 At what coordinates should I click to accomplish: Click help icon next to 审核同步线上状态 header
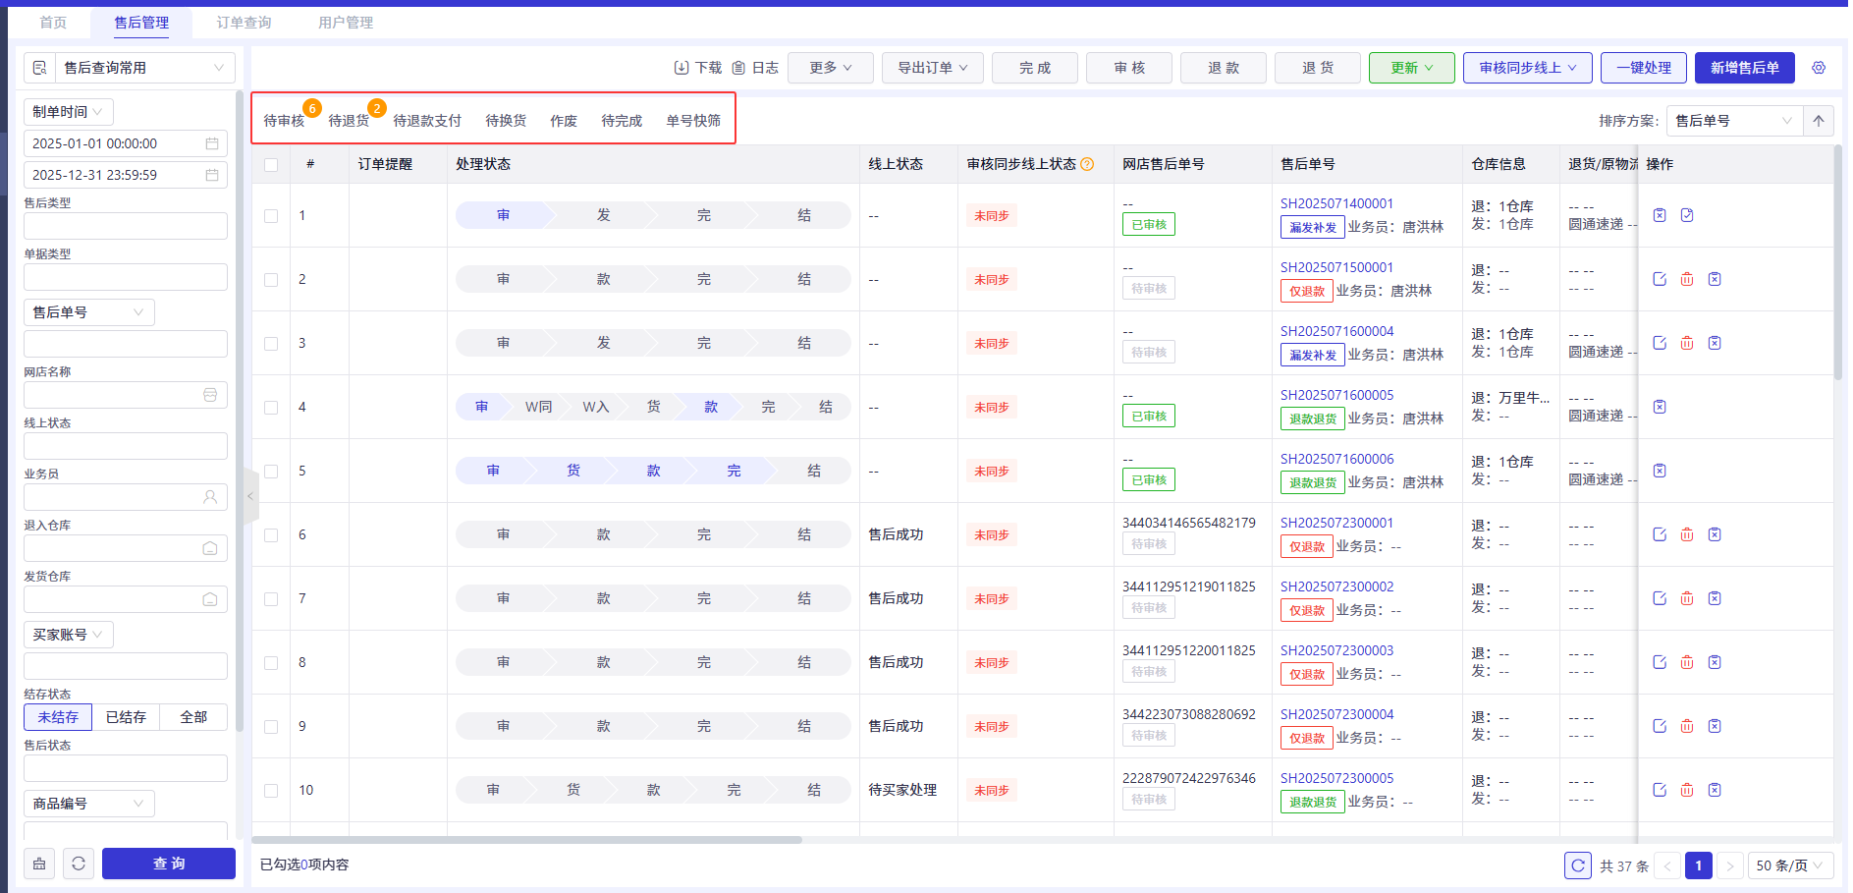pos(1087,164)
